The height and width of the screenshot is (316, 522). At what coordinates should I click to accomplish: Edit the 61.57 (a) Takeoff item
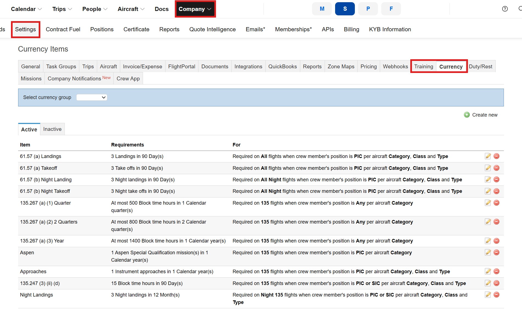(x=488, y=168)
